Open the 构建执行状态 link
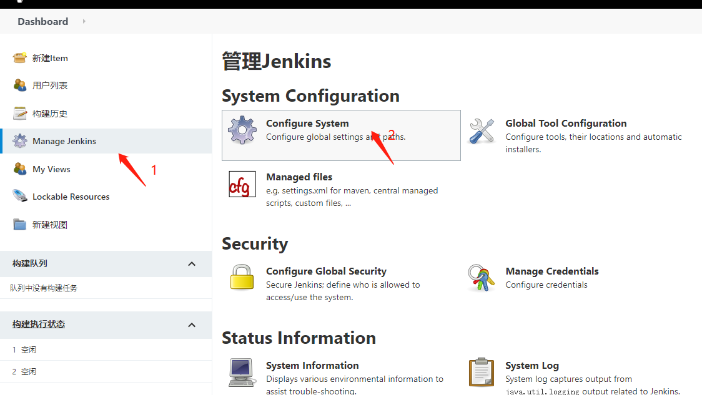Viewport: 702px width, 395px height. coord(39,324)
